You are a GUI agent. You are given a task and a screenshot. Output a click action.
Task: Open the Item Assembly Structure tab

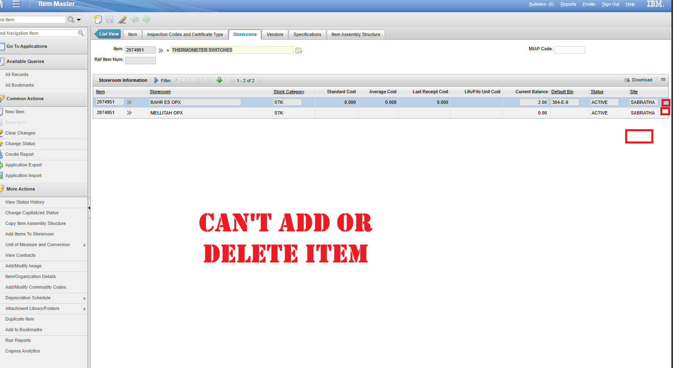pyautogui.click(x=355, y=34)
